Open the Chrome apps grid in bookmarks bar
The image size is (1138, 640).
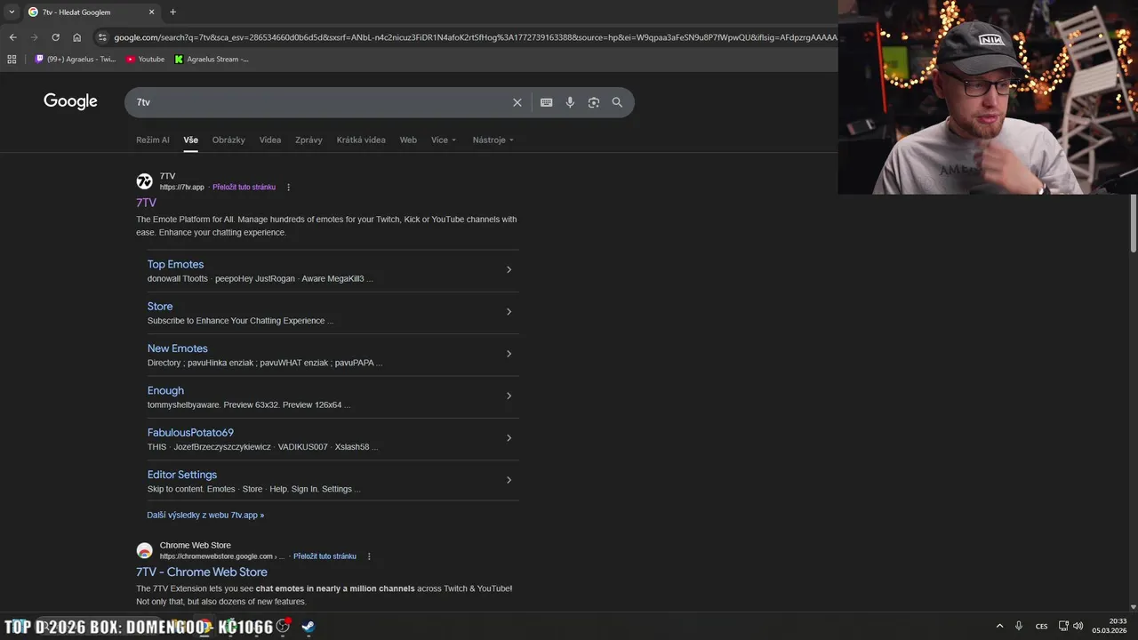12,60
